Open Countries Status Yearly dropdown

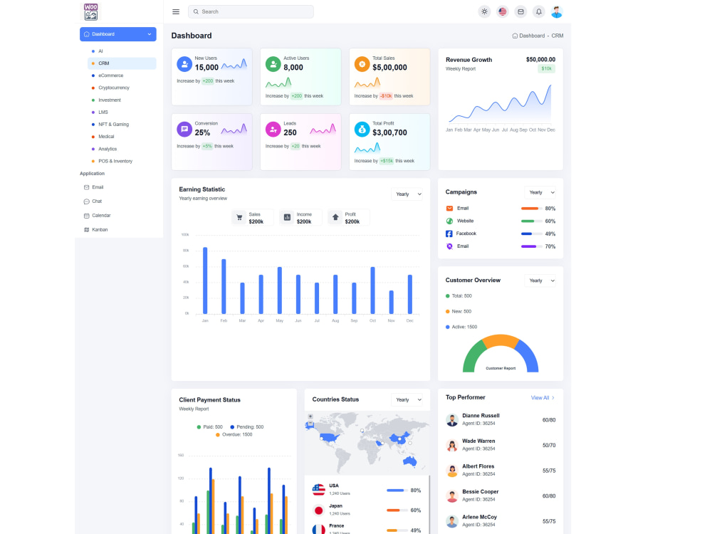[x=407, y=400]
